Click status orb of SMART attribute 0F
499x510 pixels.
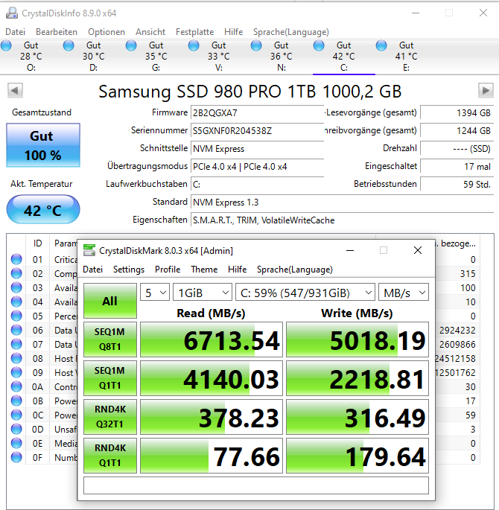pyautogui.click(x=16, y=457)
